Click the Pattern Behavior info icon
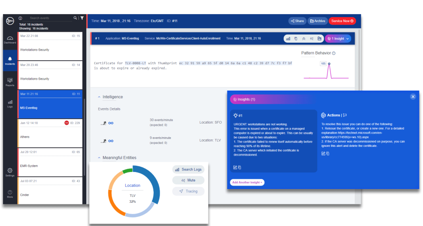The width and height of the screenshot is (423, 226). click(334, 53)
